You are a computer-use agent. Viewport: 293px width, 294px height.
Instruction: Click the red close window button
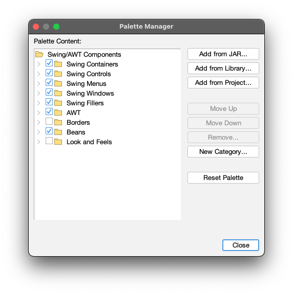pyautogui.click(x=36, y=27)
